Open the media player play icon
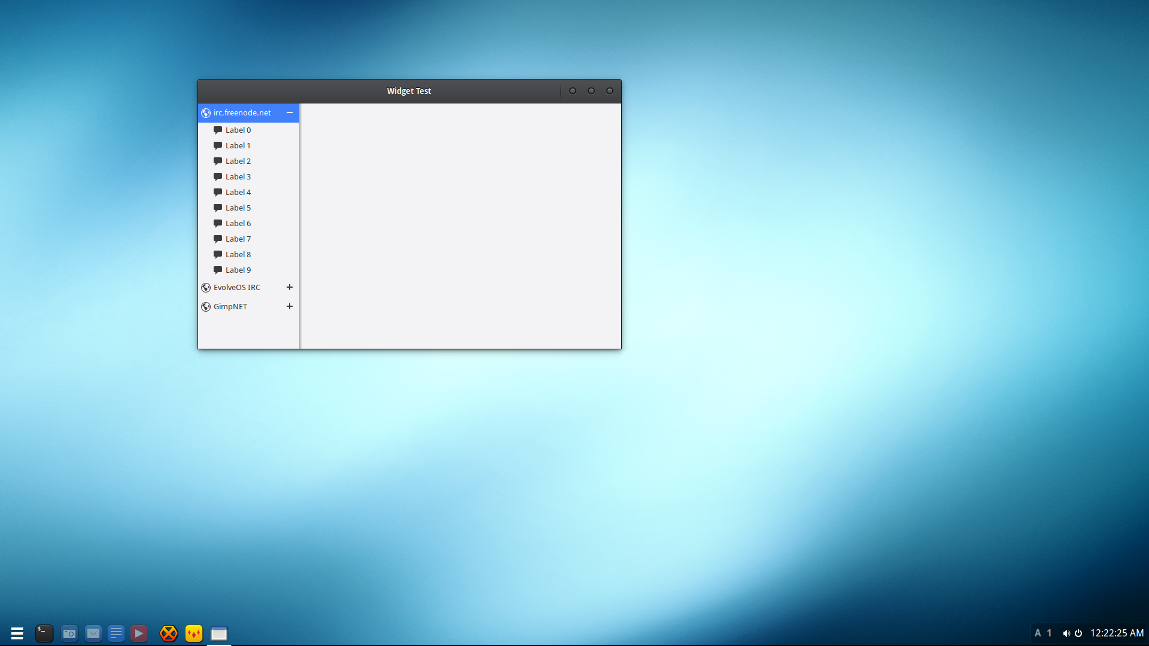This screenshot has width=1149, height=646. pos(139,633)
